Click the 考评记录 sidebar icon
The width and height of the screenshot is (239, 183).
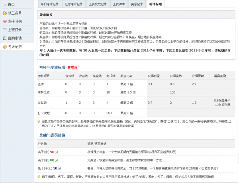click(4, 47)
